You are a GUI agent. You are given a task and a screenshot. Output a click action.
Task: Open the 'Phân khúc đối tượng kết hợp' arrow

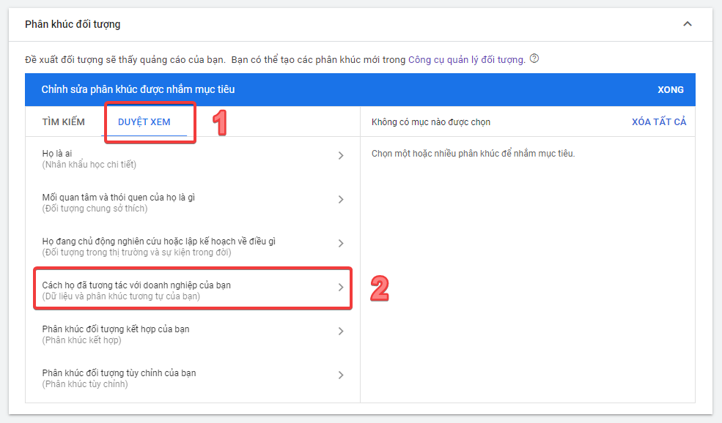tap(341, 331)
